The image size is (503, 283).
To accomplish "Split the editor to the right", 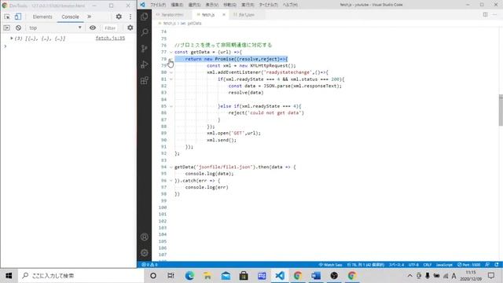I will (486, 15).
